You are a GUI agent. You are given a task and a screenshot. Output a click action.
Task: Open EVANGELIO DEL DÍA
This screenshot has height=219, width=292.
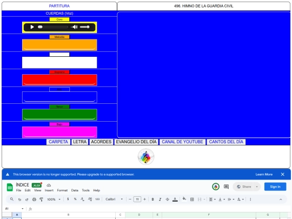(x=136, y=142)
